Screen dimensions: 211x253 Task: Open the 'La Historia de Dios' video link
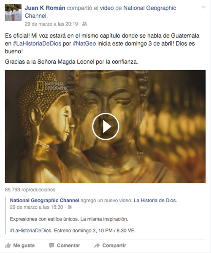pyautogui.click(x=155, y=200)
